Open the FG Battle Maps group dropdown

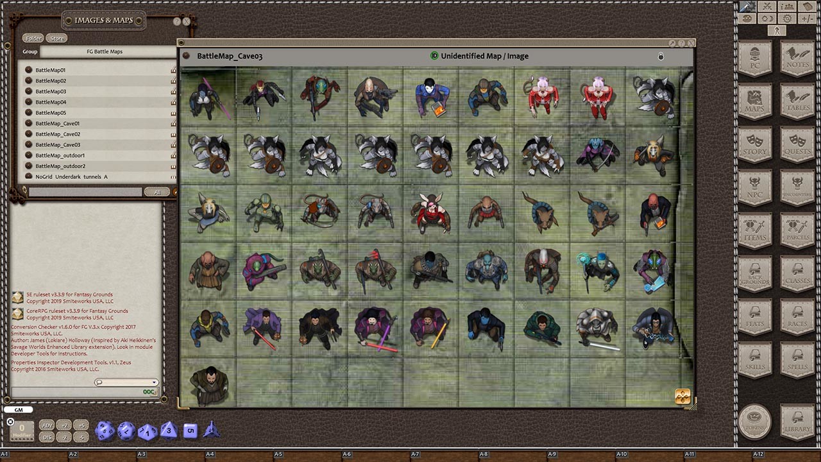pos(104,51)
